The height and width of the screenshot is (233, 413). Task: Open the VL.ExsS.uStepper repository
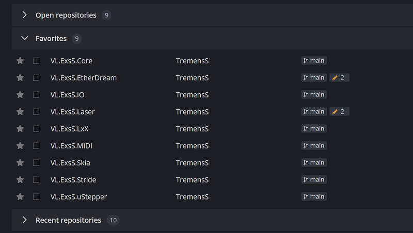(78, 197)
